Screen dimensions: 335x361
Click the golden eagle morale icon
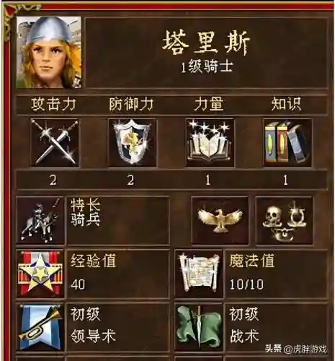click(x=220, y=220)
